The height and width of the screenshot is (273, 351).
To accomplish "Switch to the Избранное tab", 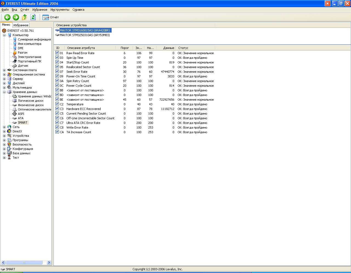I will (x=21, y=25).
